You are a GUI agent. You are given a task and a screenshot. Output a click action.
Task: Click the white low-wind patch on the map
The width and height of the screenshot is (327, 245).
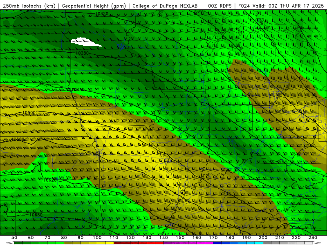tap(85, 42)
